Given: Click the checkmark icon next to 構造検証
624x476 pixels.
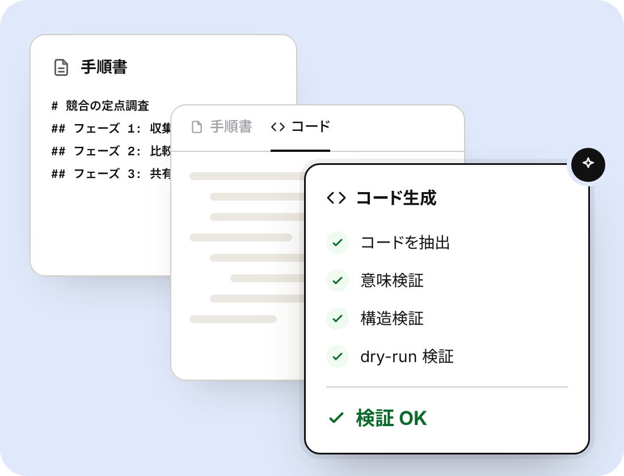Looking at the screenshot, I should [x=338, y=318].
